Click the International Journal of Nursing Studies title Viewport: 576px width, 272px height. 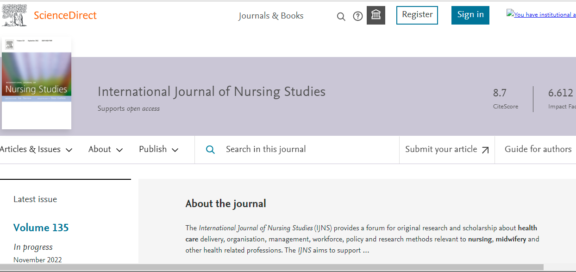211,92
